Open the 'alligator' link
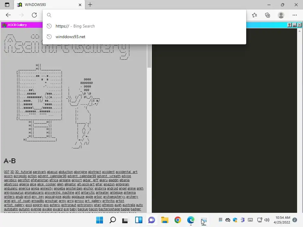 coord(70,184)
